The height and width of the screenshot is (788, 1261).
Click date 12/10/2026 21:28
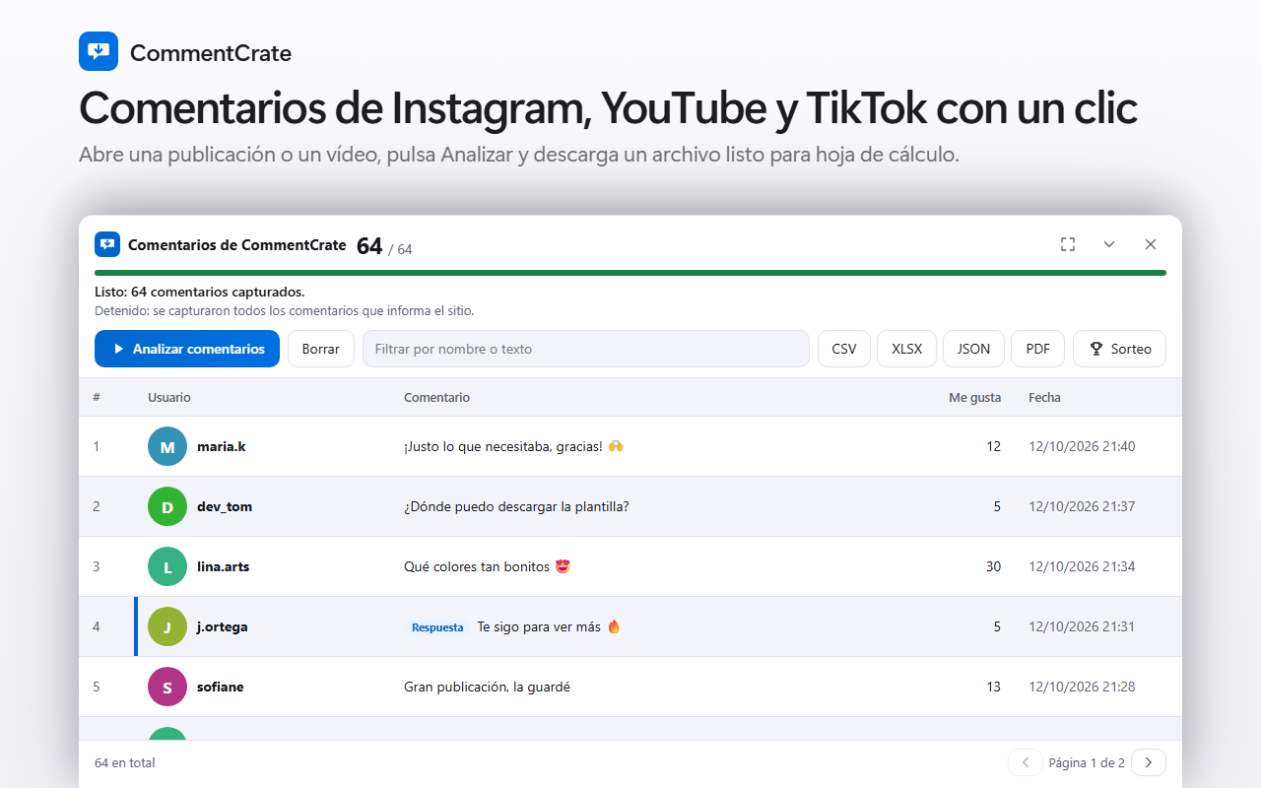[x=1082, y=687]
